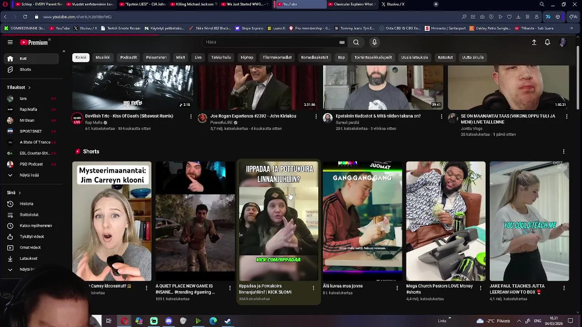Open the Rap Mafia subscription
Image resolution: width=582 pixels, height=327 pixels.
[x=31, y=109]
